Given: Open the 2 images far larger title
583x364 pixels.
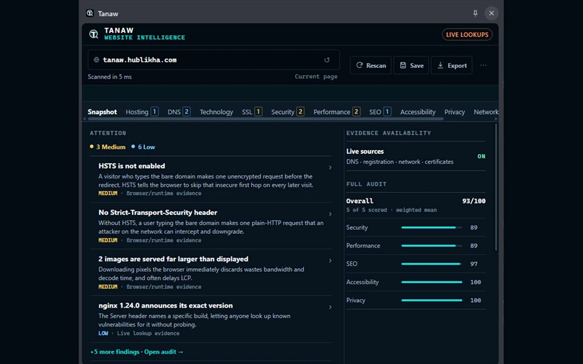Looking at the screenshot, I should [x=173, y=259].
